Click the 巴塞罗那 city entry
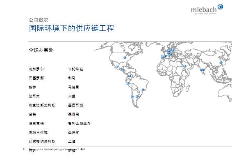This screenshot has width=232, height=155. click(36, 78)
